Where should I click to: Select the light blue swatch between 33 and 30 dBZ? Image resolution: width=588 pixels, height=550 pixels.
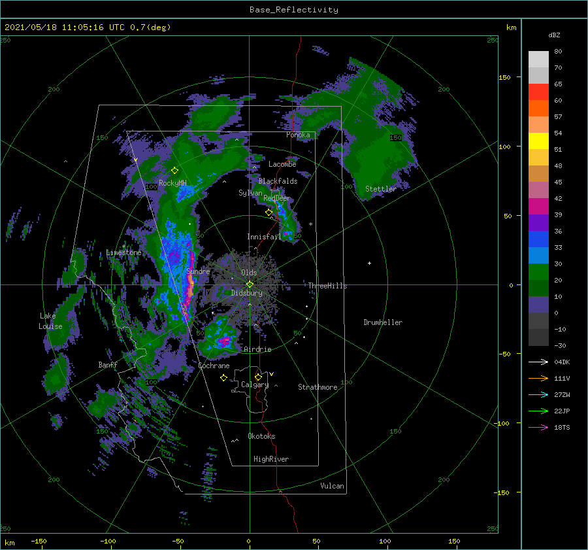[538, 256]
